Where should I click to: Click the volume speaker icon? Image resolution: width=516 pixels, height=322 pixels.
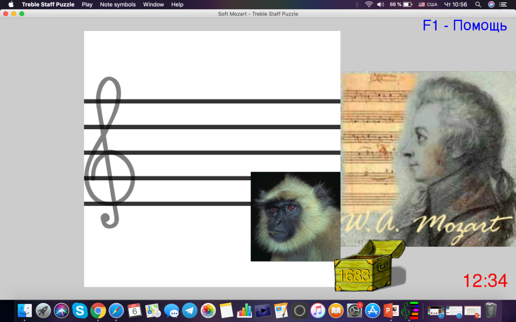point(381,5)
